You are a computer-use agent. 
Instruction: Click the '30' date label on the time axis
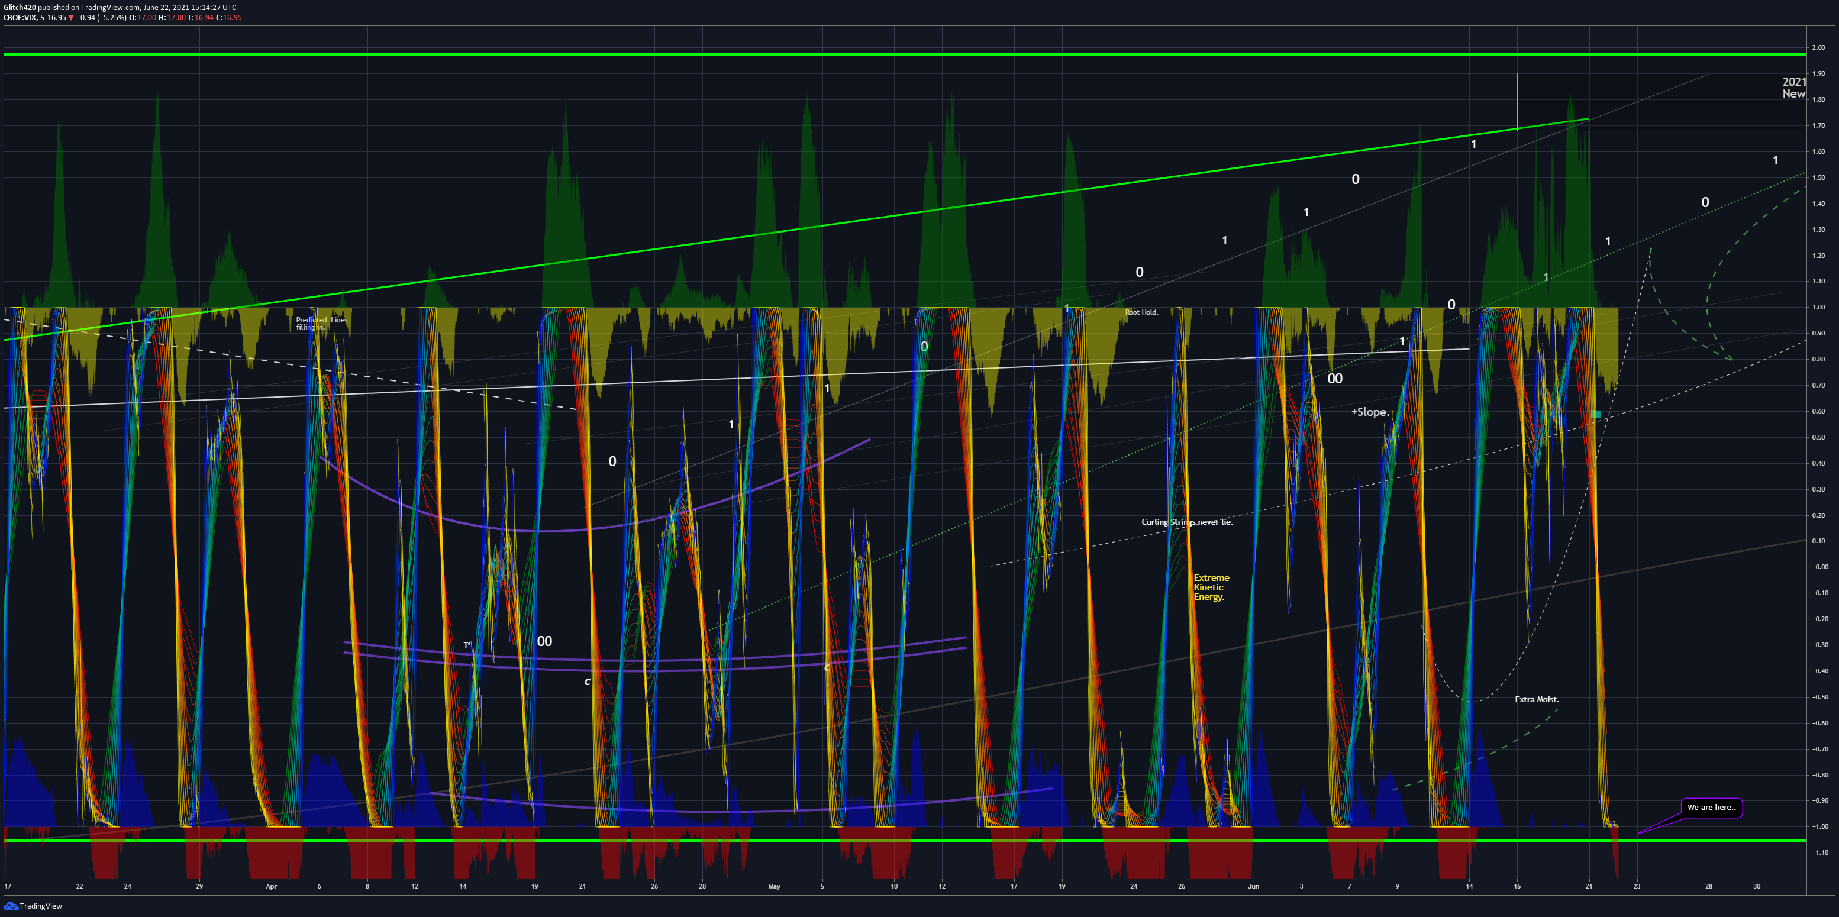pos(1756,886)
